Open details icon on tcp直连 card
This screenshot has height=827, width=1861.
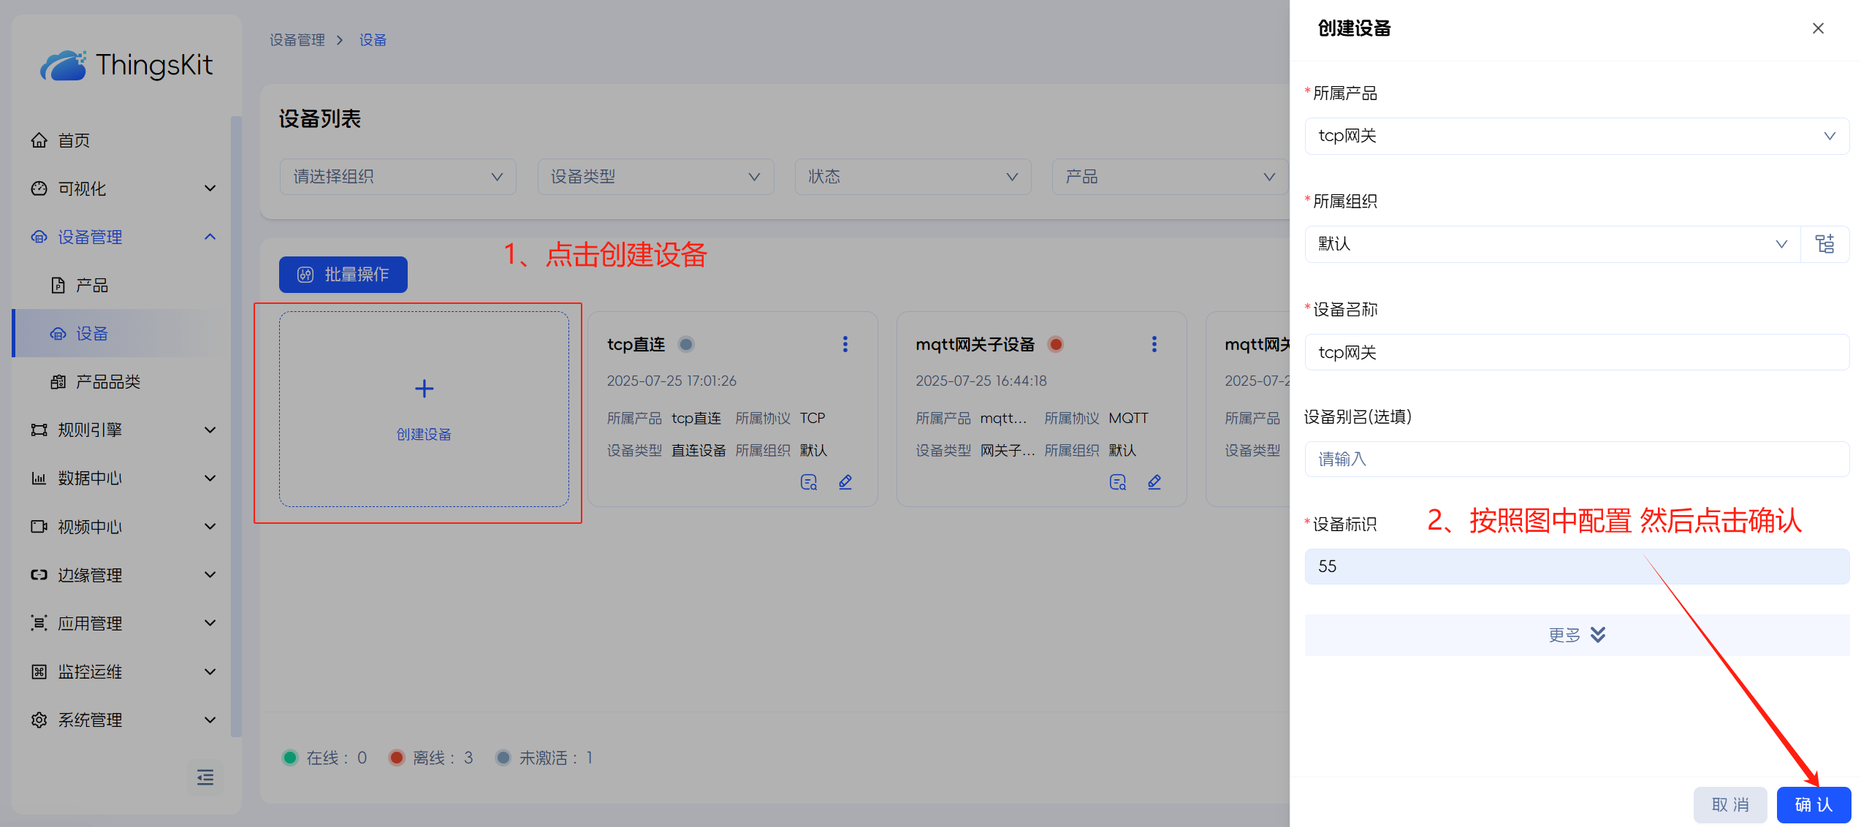click(808, 482)
